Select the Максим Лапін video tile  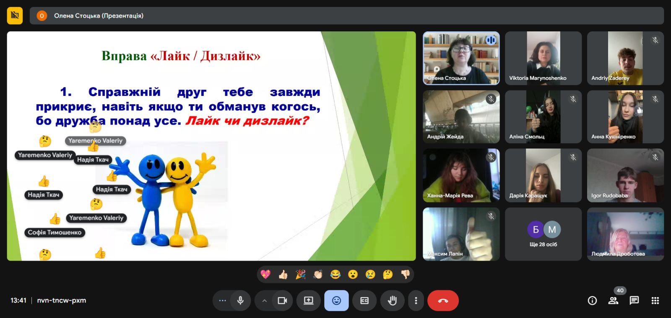point(461,234)
